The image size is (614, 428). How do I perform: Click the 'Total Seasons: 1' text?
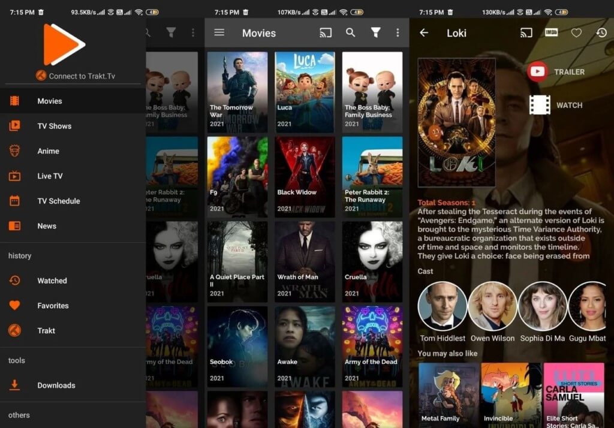(446, 203)
